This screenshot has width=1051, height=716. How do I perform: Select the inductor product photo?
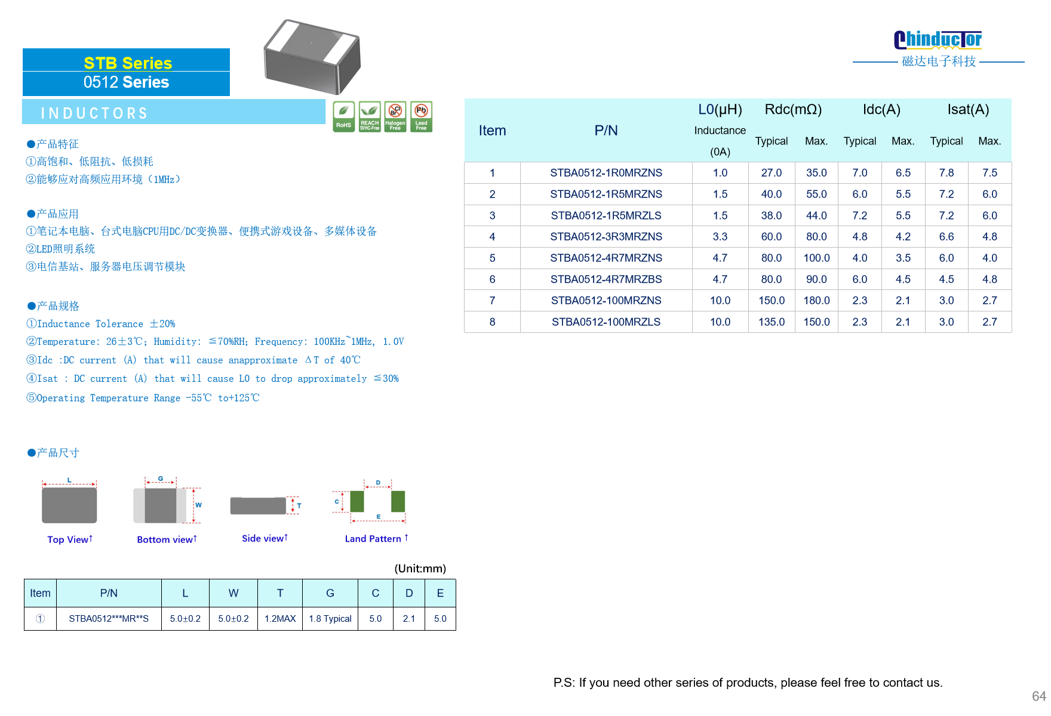tap(312, 57)
